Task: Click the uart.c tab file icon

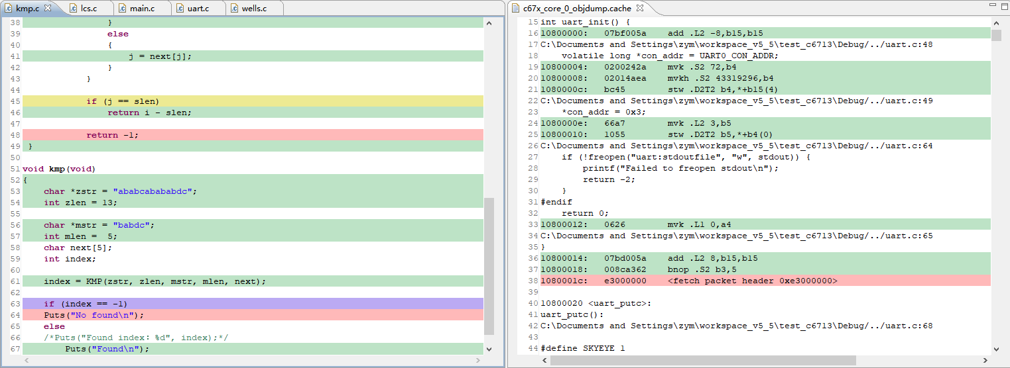Action: coord(178,8)
